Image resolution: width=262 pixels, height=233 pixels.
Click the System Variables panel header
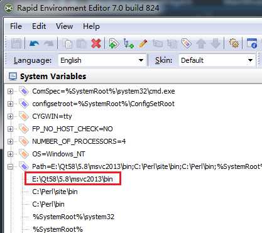(133, 77)
